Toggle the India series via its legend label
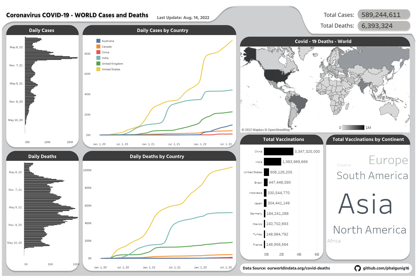 (105, 58)
